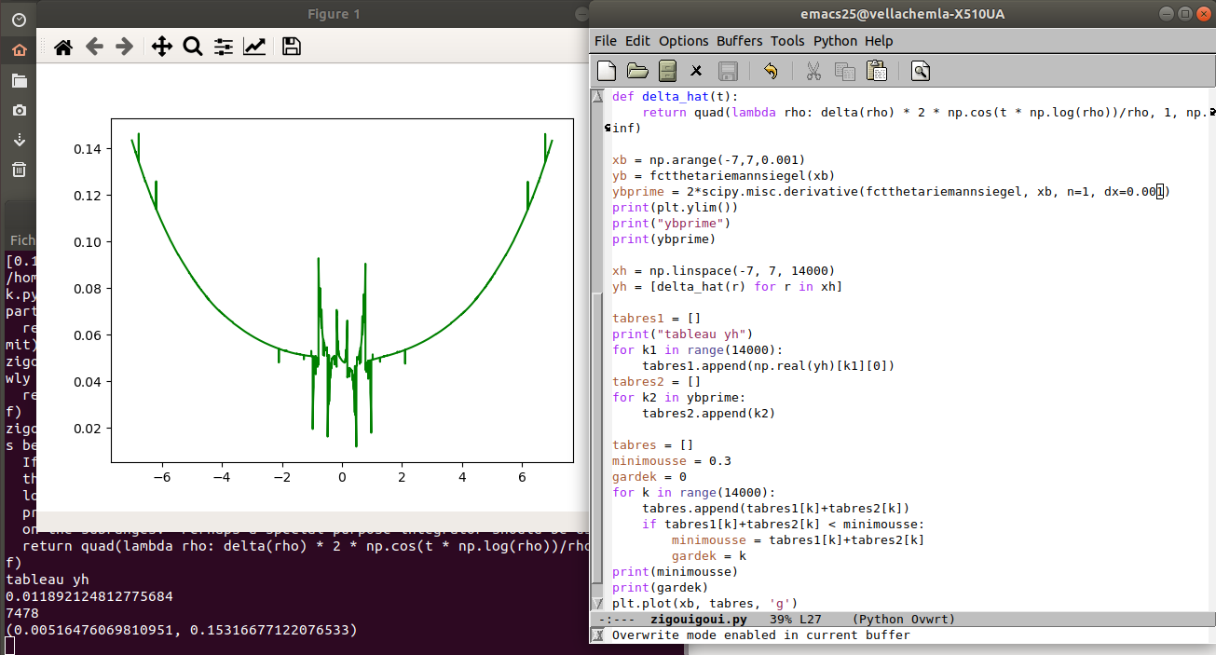Click the Emacs Undo toolbar icon

pos(770,71)
